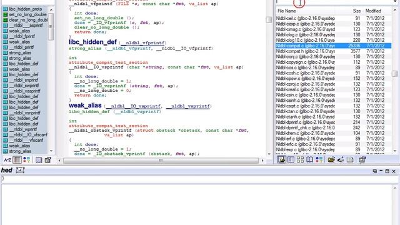Select Nldbl-exp.c file entry
The image size is (400, 225).
pos(333,150)
